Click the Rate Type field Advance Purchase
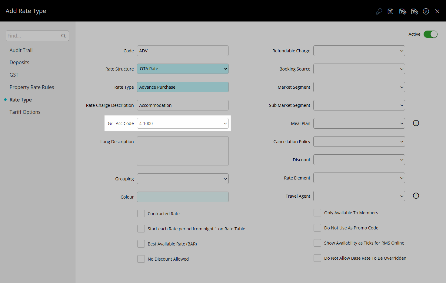Screen dimensions: 446x283 183,87
